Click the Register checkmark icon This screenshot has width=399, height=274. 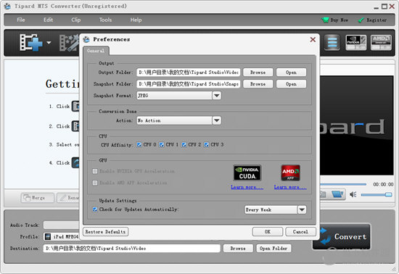[x=361, y=20]
